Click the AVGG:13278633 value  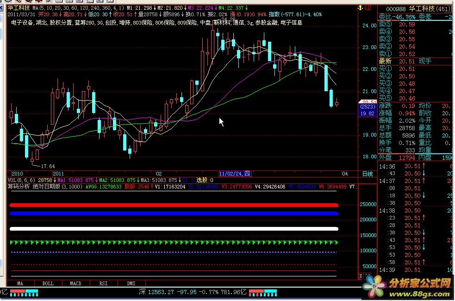tap(103, 187)
